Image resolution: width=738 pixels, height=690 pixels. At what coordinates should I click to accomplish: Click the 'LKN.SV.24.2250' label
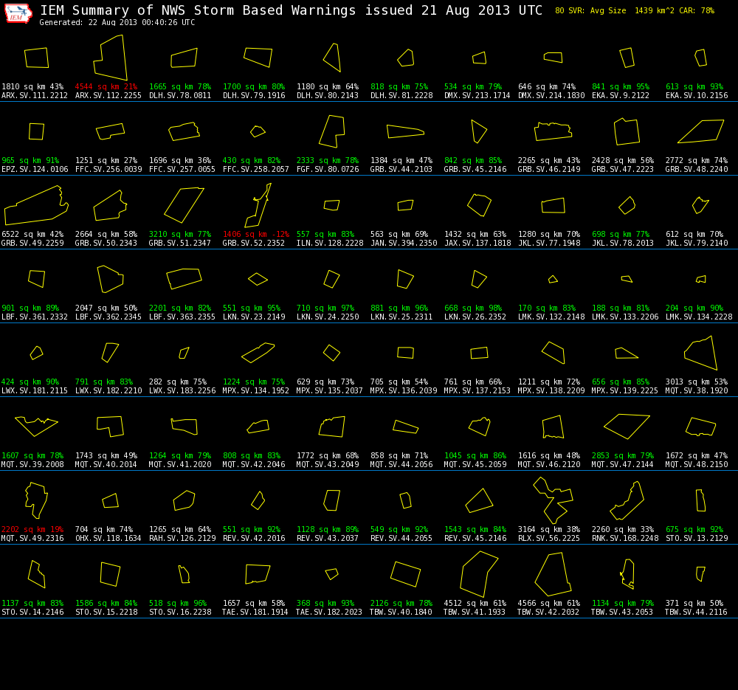click(328, 317)
